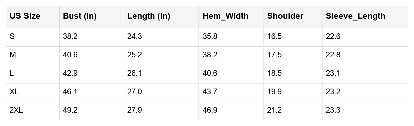The image size is (414, 126).
Task: Click the 23.3 sleeve length for 2XL
Action: [x=333, y=110]
